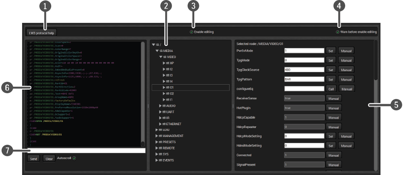
Task: Open Manual for TpgMode
Action: click(346, 61)
